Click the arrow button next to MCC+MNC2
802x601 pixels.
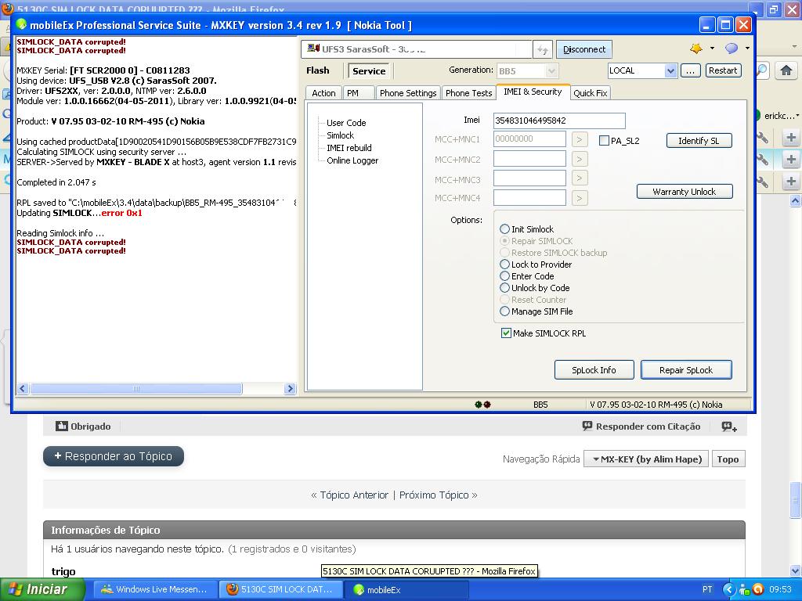(580, 159)
